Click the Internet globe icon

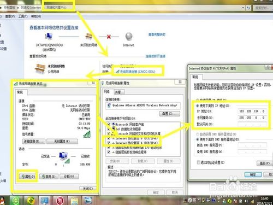tap(129, 37)
